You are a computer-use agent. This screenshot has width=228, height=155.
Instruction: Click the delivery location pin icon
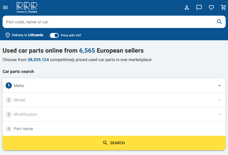(x=8, y=35)
